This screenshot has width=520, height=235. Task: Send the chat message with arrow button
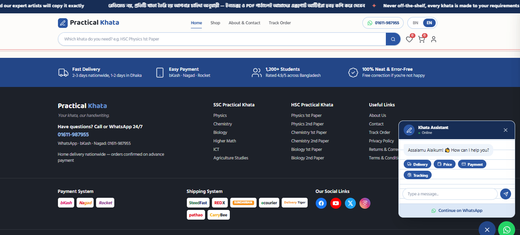[505, 194]
